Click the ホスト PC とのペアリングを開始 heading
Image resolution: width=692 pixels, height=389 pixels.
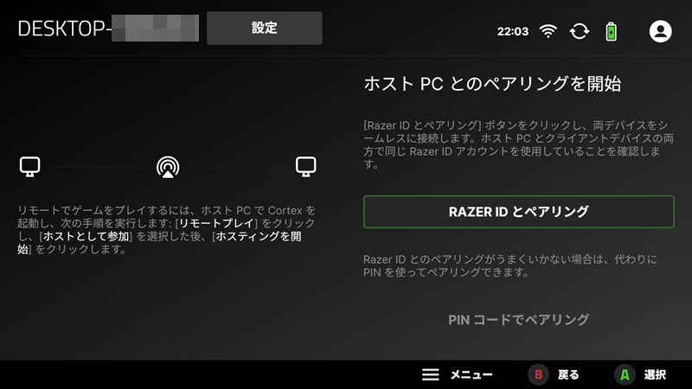[492, 85]
